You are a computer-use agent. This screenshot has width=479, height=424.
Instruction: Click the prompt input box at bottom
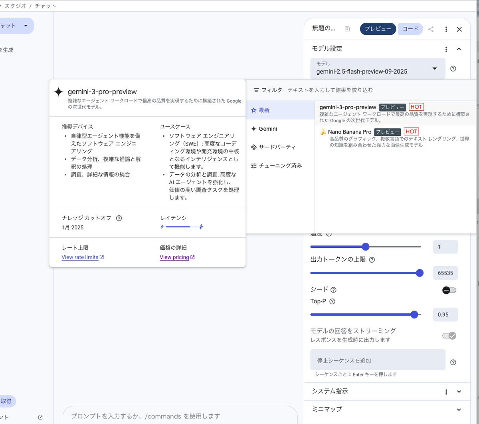(180, 416)
